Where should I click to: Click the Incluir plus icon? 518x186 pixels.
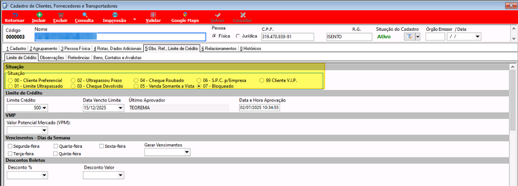tap(39, 15)
